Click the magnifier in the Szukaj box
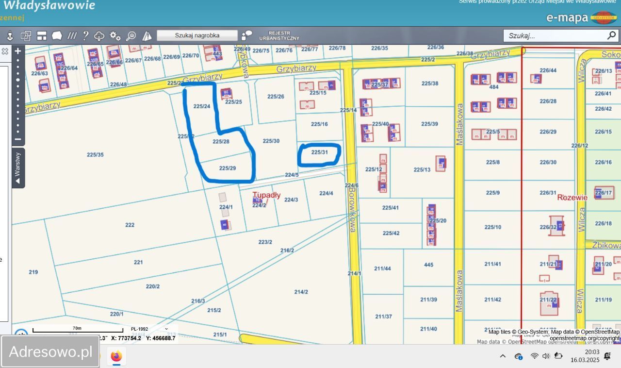The width and height of the screenshot is (621, 368). tap(611, 35)
